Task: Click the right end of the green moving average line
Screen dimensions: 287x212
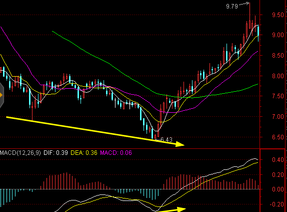Action: pos(257,84)
